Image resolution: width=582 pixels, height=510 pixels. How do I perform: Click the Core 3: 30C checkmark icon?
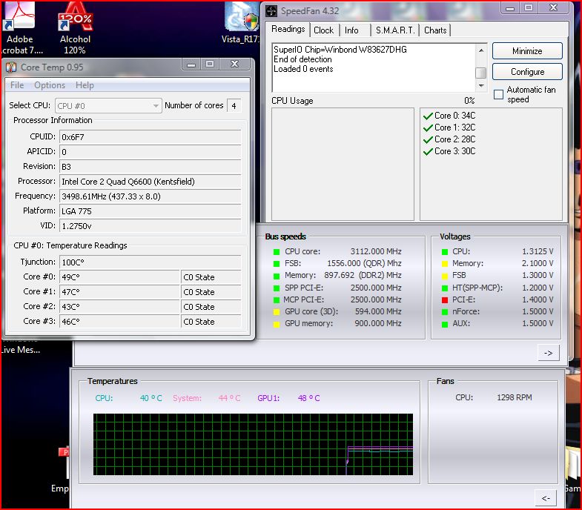tap(428, 151)
